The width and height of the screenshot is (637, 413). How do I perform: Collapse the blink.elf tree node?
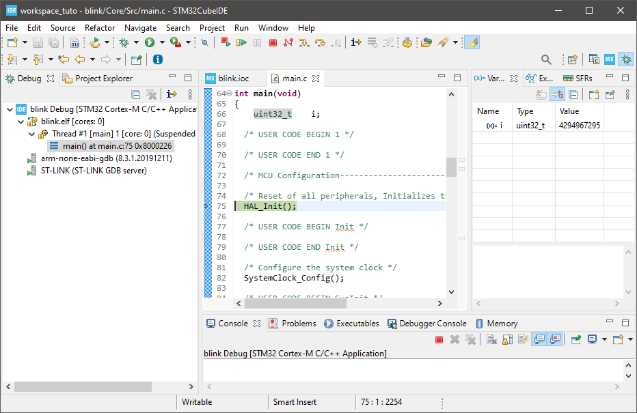21,122
